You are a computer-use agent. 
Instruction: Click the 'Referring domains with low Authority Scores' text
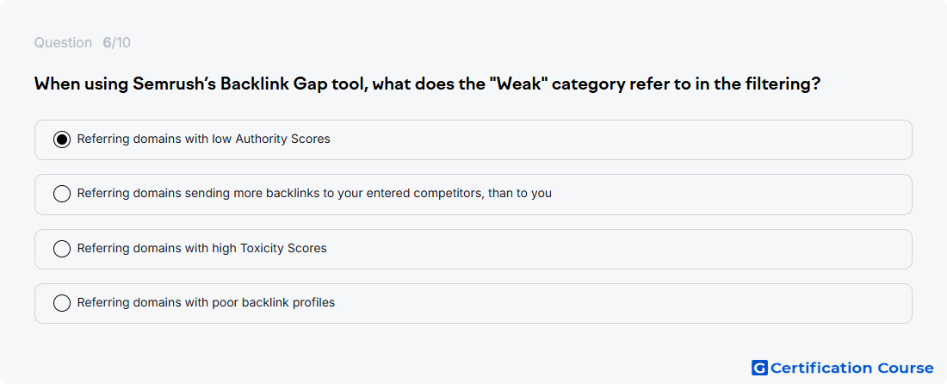[203, 139]
